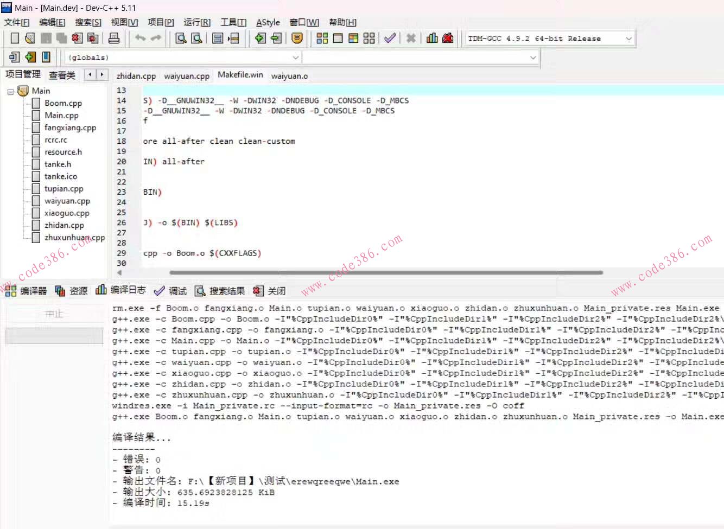Click the Insert icon on the second toolbar
724x529 pixels.
click(15, 57)
